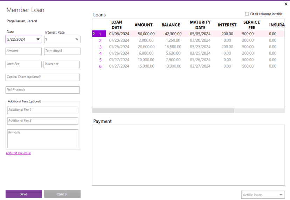Click the Remarks text area

click(42, 139)
